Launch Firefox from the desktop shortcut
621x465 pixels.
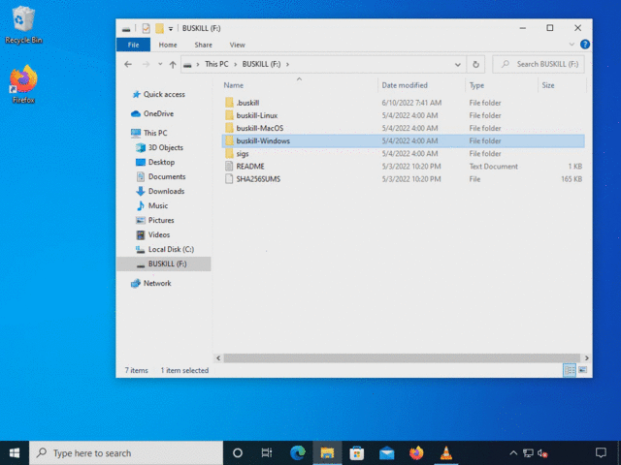tap(23, 84)
